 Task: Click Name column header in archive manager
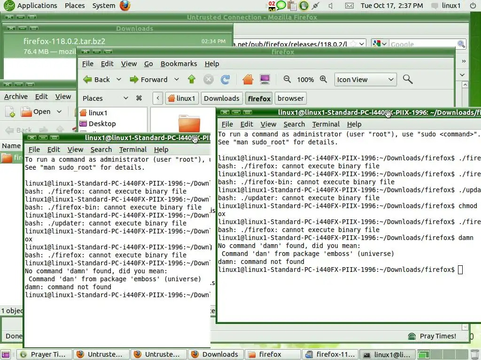pyautogui.click(x=11, y=146)
